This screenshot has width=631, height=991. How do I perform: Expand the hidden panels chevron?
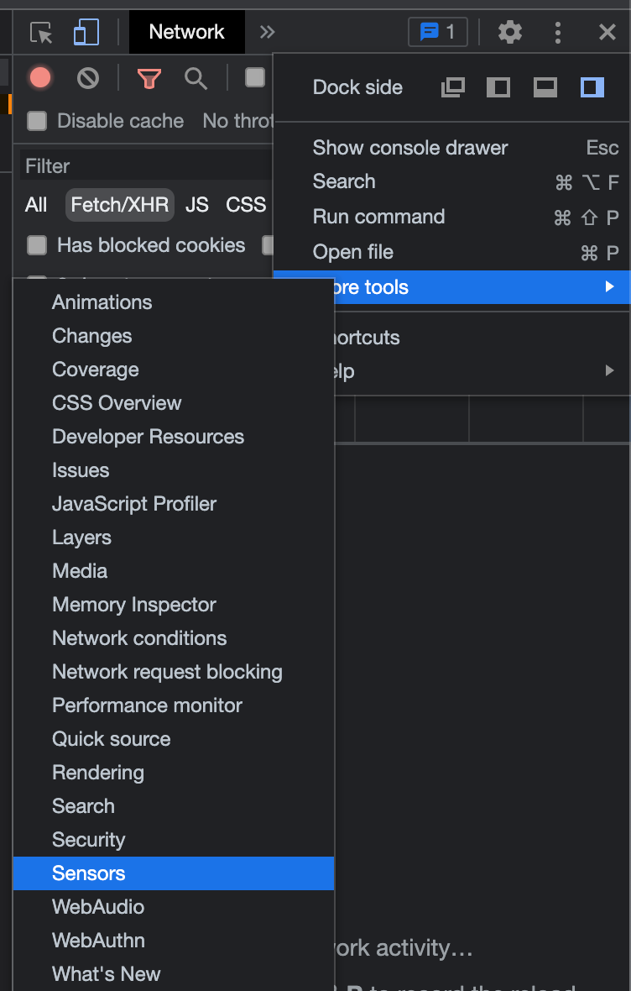coord(267,32)
